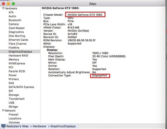Select Thunderbolt in the sidebar
Image resolution: width=167 pixels, height=129 pixels.
[x=17, y=99]
